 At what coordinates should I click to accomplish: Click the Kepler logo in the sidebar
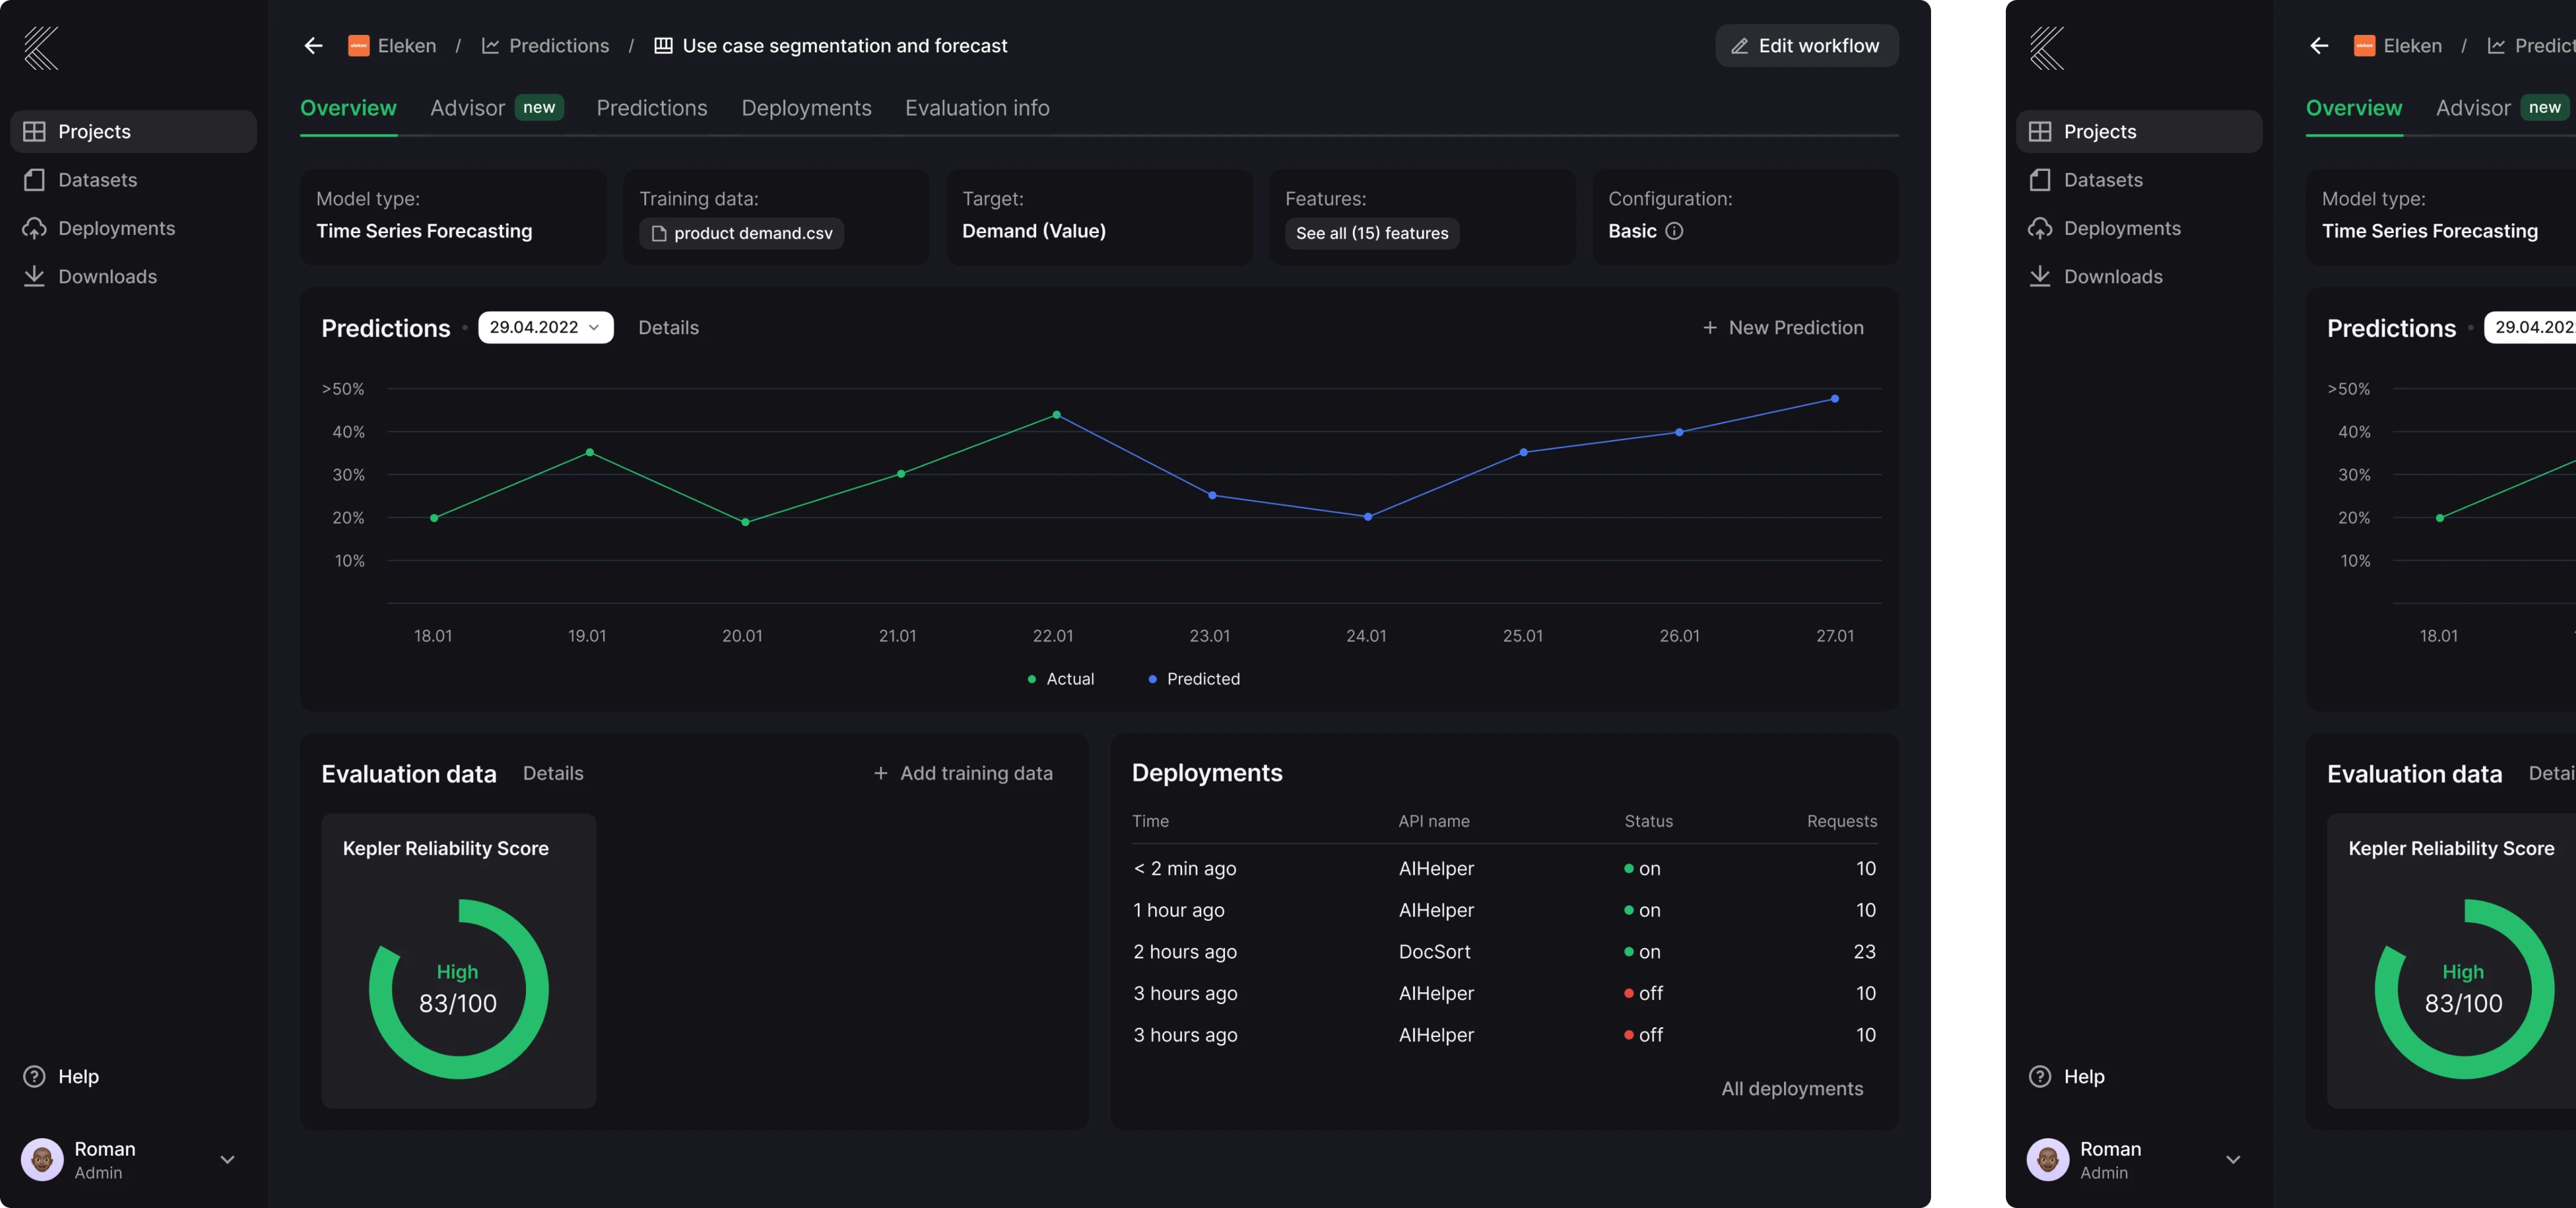click(x=41, y=48)
